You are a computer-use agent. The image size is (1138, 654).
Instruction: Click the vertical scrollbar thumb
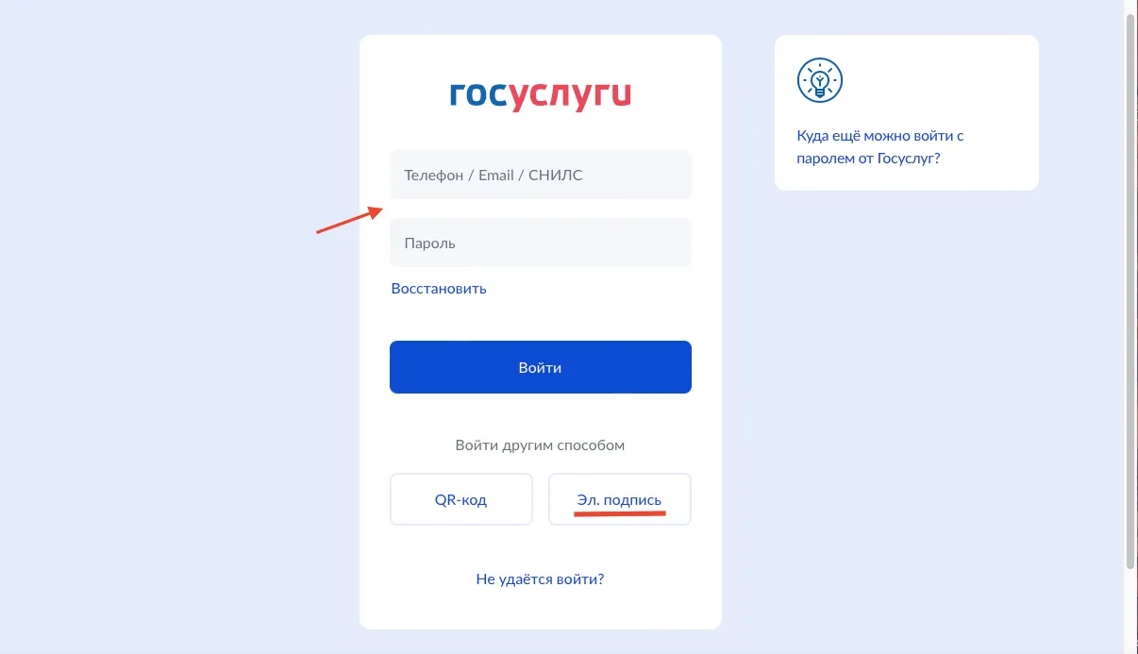click(1131, 291)
